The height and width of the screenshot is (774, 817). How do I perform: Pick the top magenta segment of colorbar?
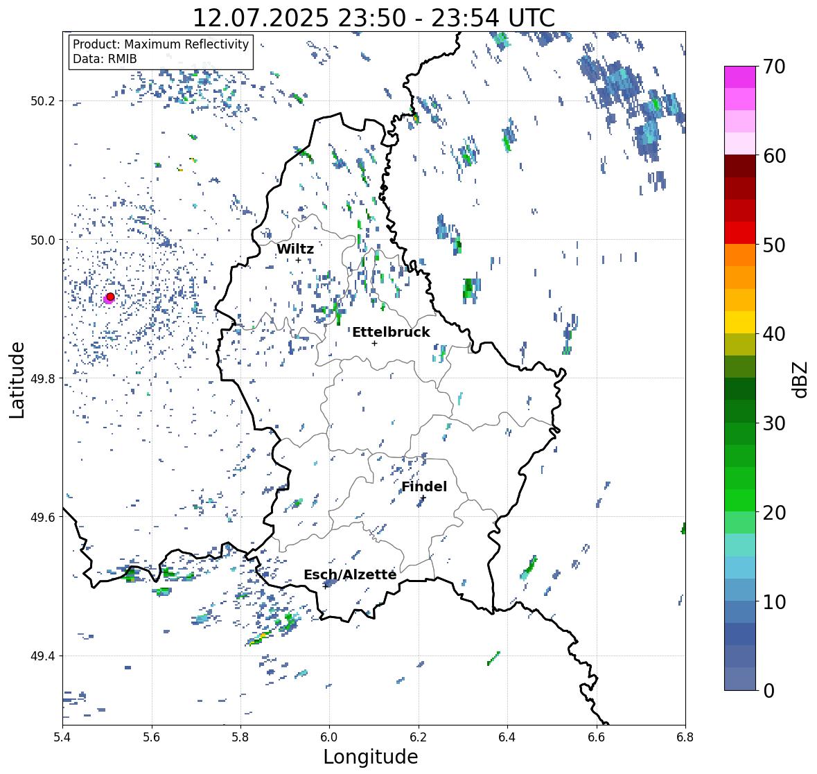coord(740,77)
